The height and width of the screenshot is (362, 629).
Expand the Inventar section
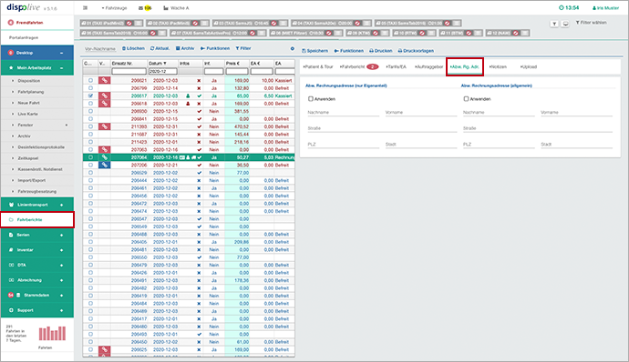pyautogui.click(x=61, y=250)
